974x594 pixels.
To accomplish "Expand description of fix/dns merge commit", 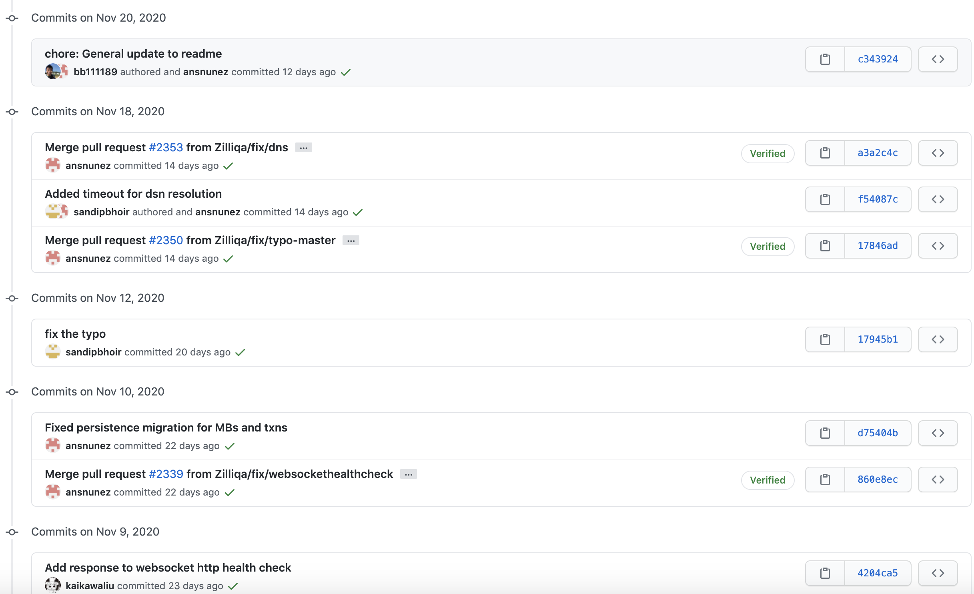I will pos(304,148).
